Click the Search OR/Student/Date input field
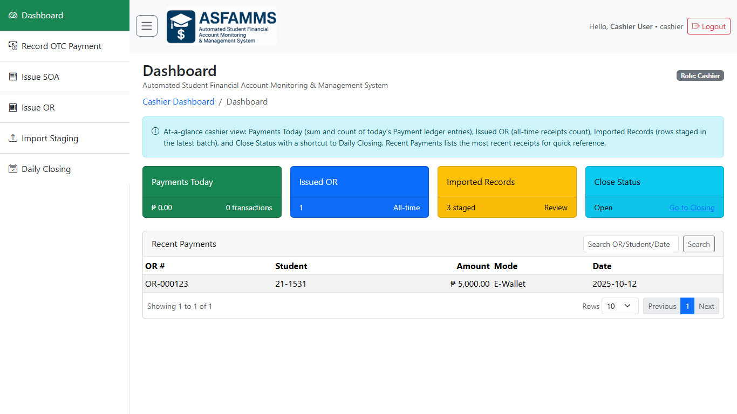The width and height of the screenshot is (737, 414). pos(630,244)
